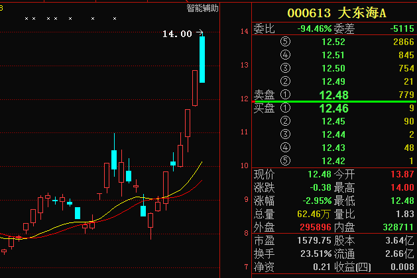Select sell-three price 12.50

(x=333, y=68)
